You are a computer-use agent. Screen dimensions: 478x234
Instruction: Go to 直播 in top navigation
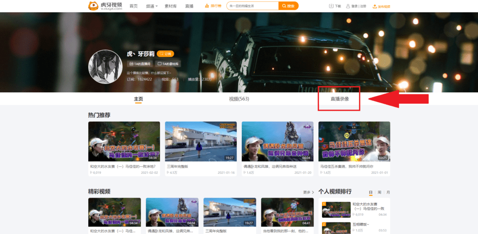[x=190, y=6]
